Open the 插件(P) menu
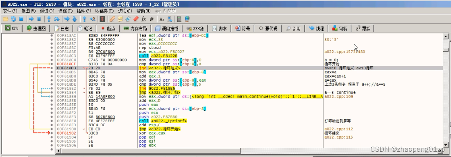Screen dimensions: 451x157 tap(84, 11)
